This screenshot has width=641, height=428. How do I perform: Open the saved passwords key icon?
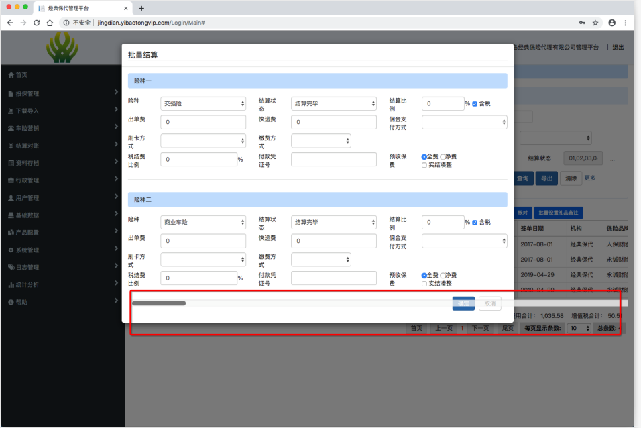pos(582,23)
